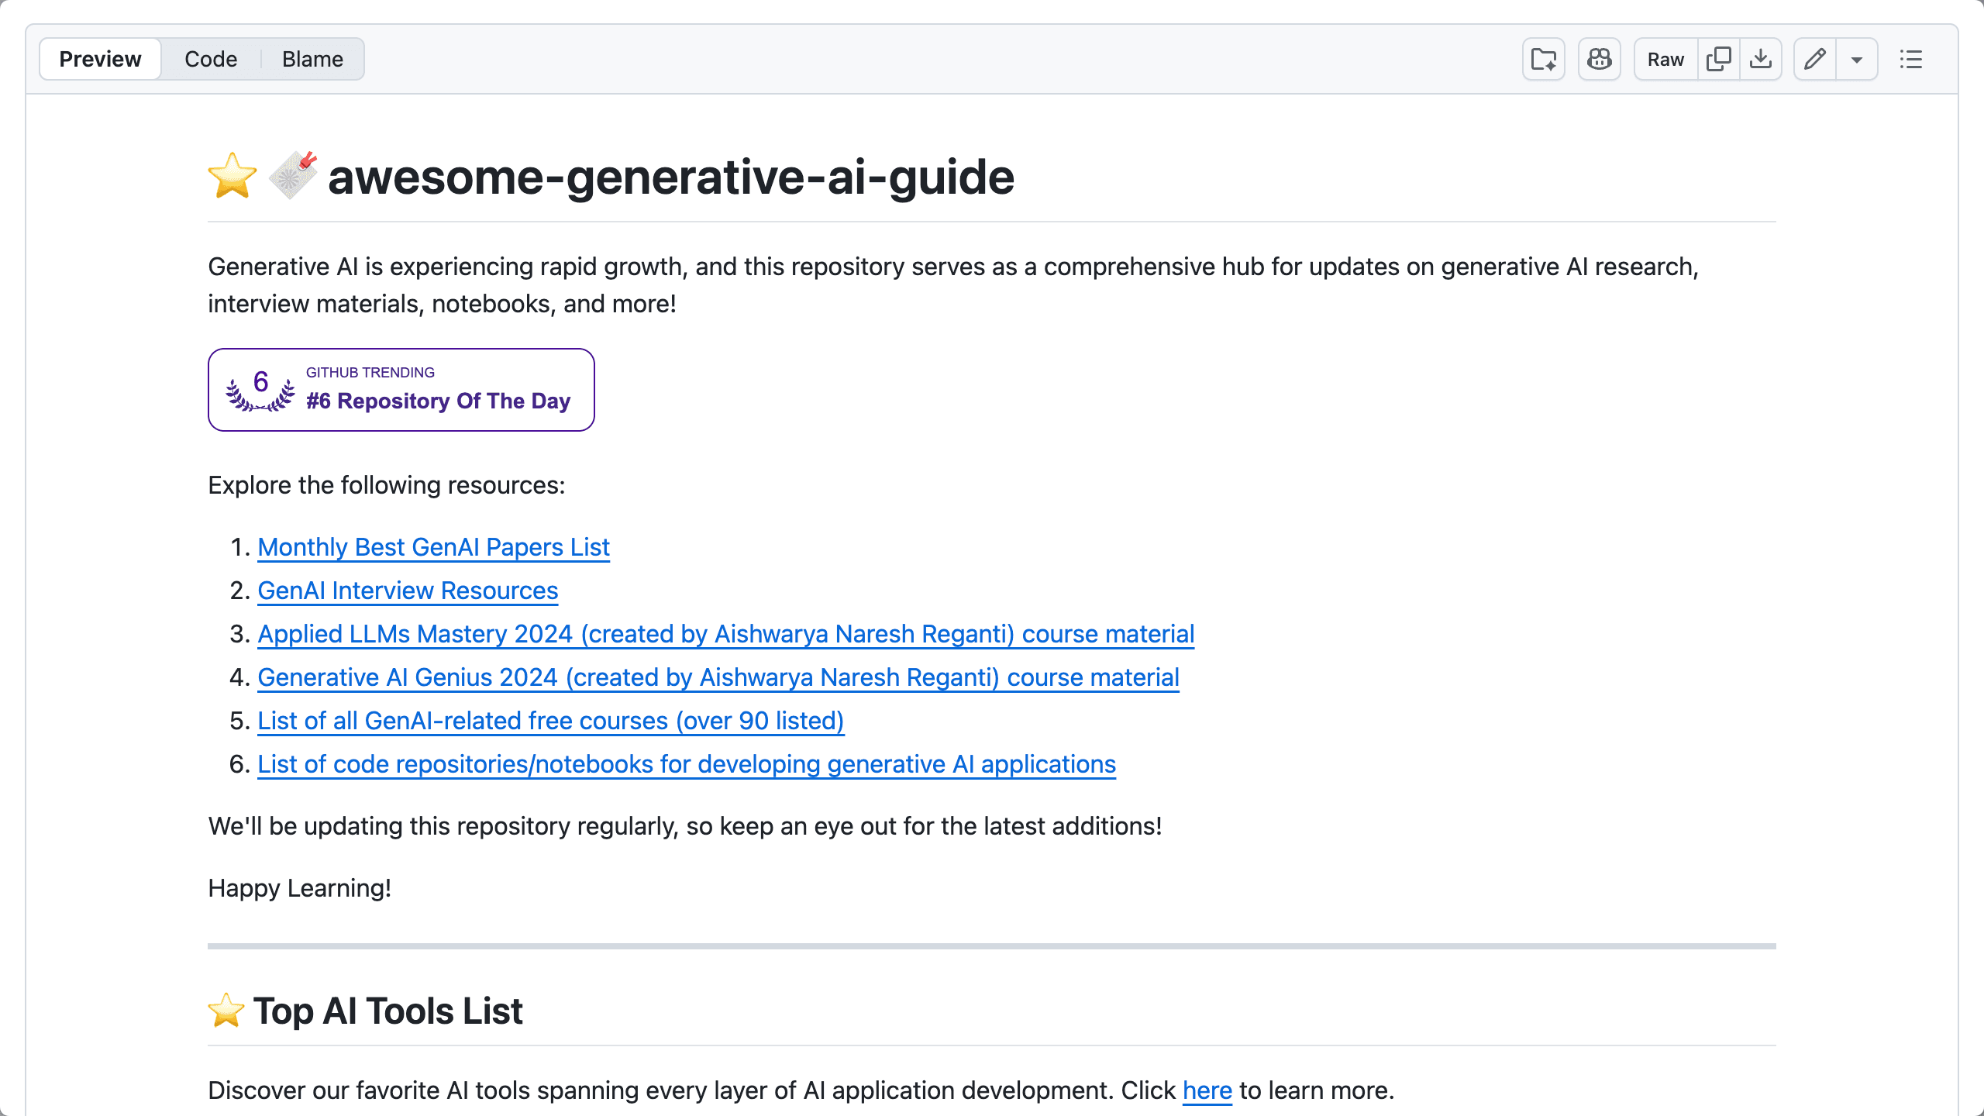This screenshot has height=1116, width=1984.
Task: Copy the raw file contents
Action: (x=1719, y=58)
